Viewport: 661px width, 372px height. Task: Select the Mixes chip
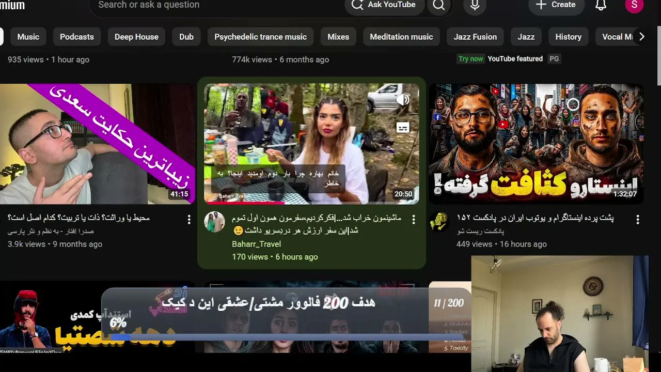point(338,37)
